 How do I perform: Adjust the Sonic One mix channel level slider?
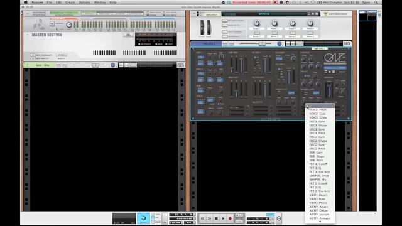[x=95, y=65]
